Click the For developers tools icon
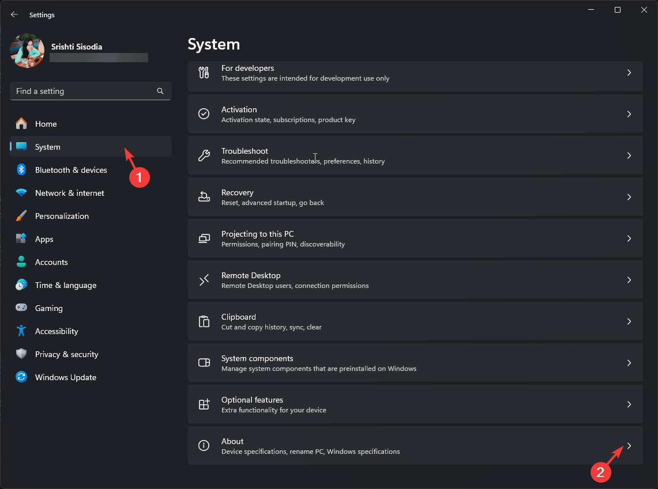 [204, 73]
